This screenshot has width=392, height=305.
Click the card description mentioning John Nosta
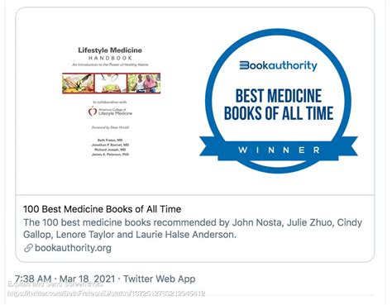point(193,228)
